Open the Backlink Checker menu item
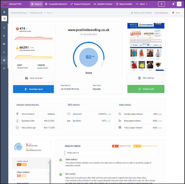Screen dimensions: 185x184 103,4
